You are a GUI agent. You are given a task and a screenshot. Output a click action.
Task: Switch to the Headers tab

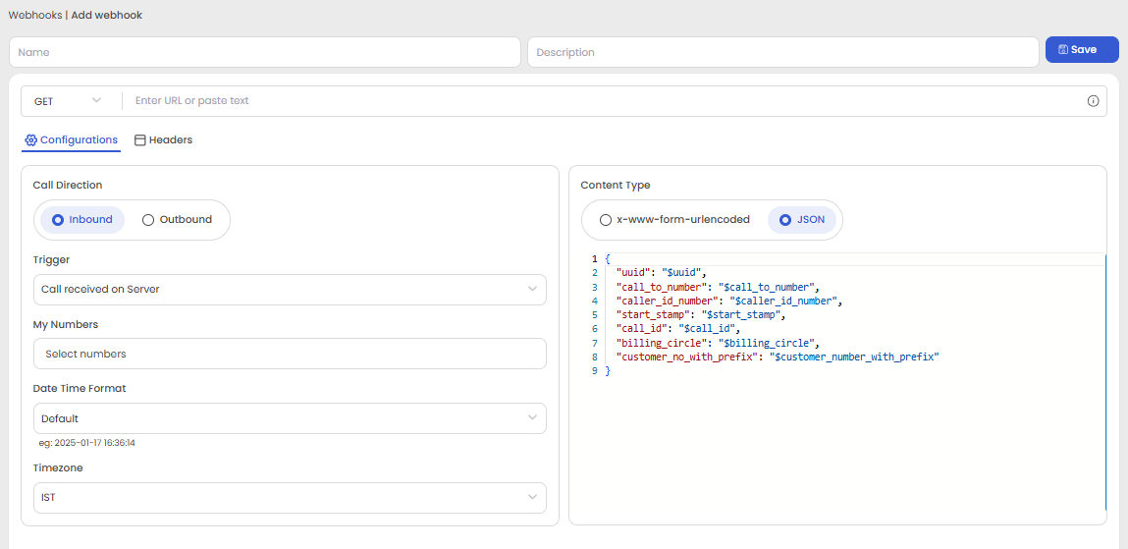click(x=163, y=139)
